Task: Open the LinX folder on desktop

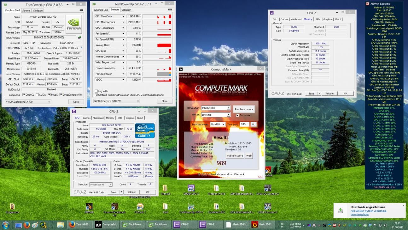Action: pyautogui.click(x=166, y=208)
